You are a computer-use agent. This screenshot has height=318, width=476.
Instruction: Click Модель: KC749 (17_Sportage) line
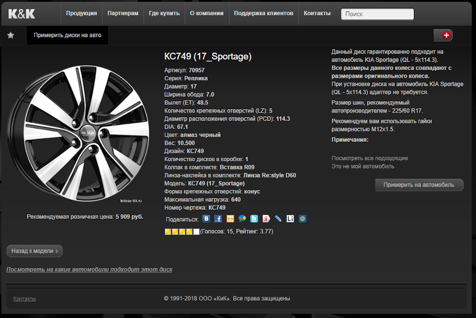pyautogui.click(x=205, y=184)
